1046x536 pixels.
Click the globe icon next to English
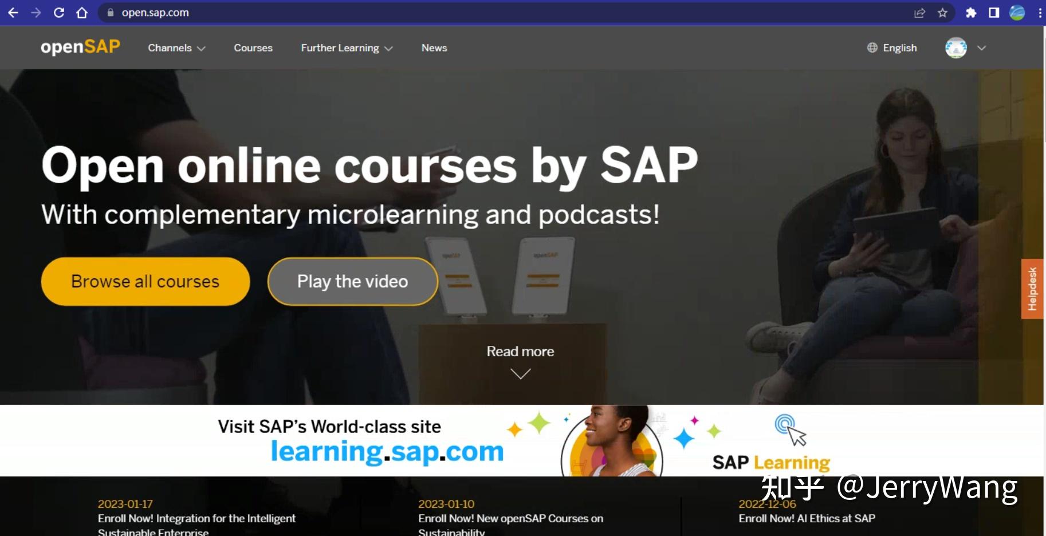(872, 48)
